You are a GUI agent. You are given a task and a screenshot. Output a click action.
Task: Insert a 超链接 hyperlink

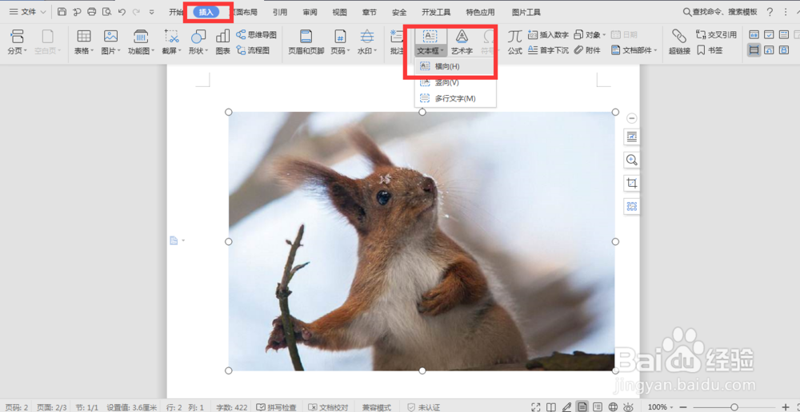[x=679, y=42]
